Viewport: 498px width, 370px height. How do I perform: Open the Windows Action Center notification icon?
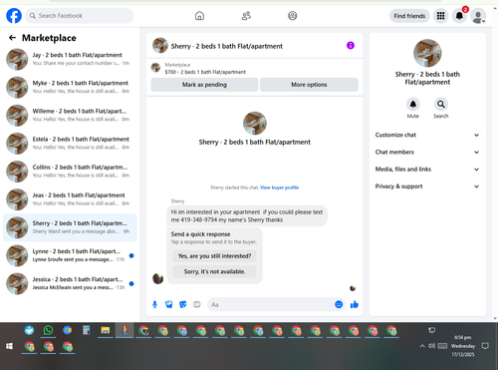[x=485, y=346]
